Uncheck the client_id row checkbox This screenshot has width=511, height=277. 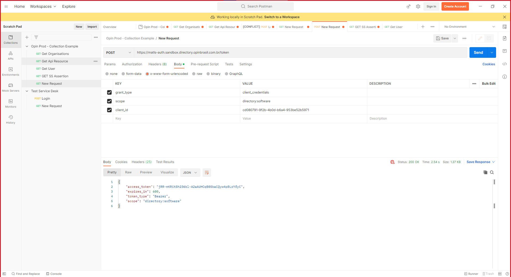(109, 110)
